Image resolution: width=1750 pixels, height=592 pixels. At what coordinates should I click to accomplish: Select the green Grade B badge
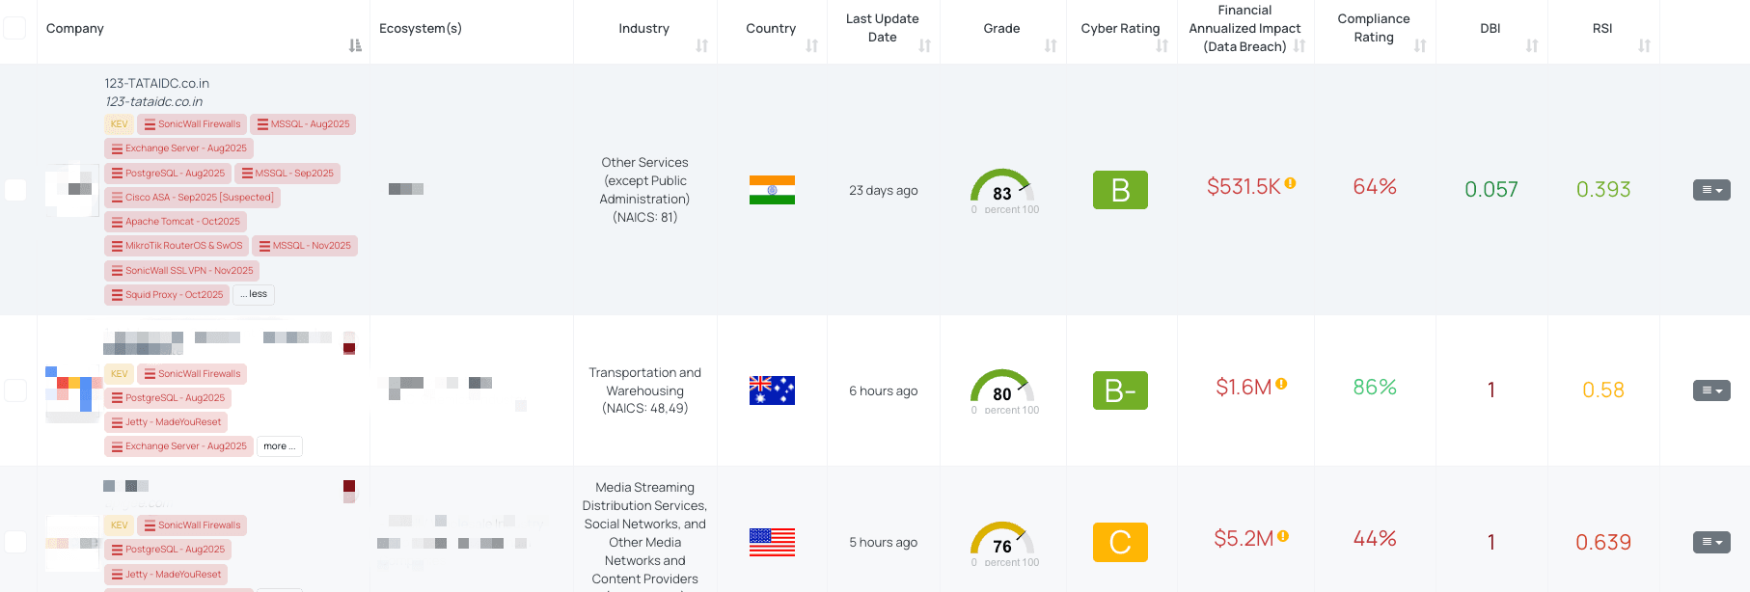[1119, 190]
